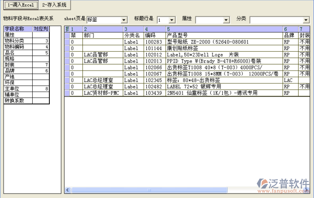
Task: Select the 物料分类 field row
Action: tap(18, 41)
